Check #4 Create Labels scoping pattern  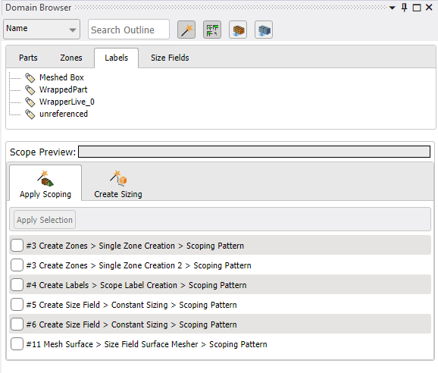17,285
